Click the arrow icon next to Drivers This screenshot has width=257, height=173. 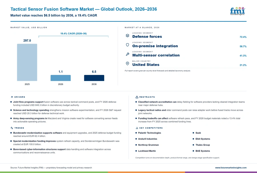[12, 97]
